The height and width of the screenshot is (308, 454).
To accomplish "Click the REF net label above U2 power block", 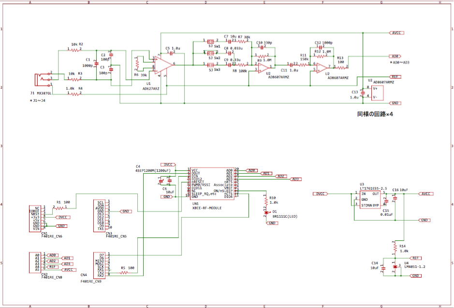I will [395, 77].
